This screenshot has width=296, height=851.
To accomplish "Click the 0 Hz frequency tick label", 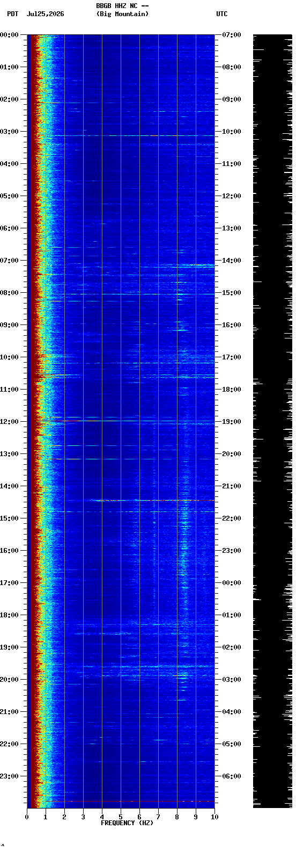I will click(27, 817).
